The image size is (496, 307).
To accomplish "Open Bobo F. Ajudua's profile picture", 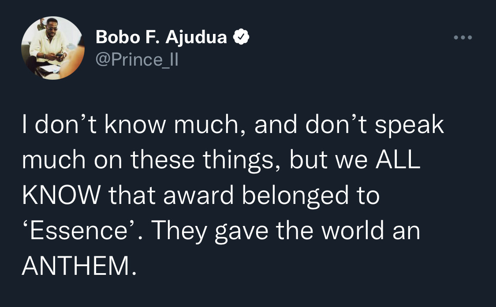I will [52, 48].
